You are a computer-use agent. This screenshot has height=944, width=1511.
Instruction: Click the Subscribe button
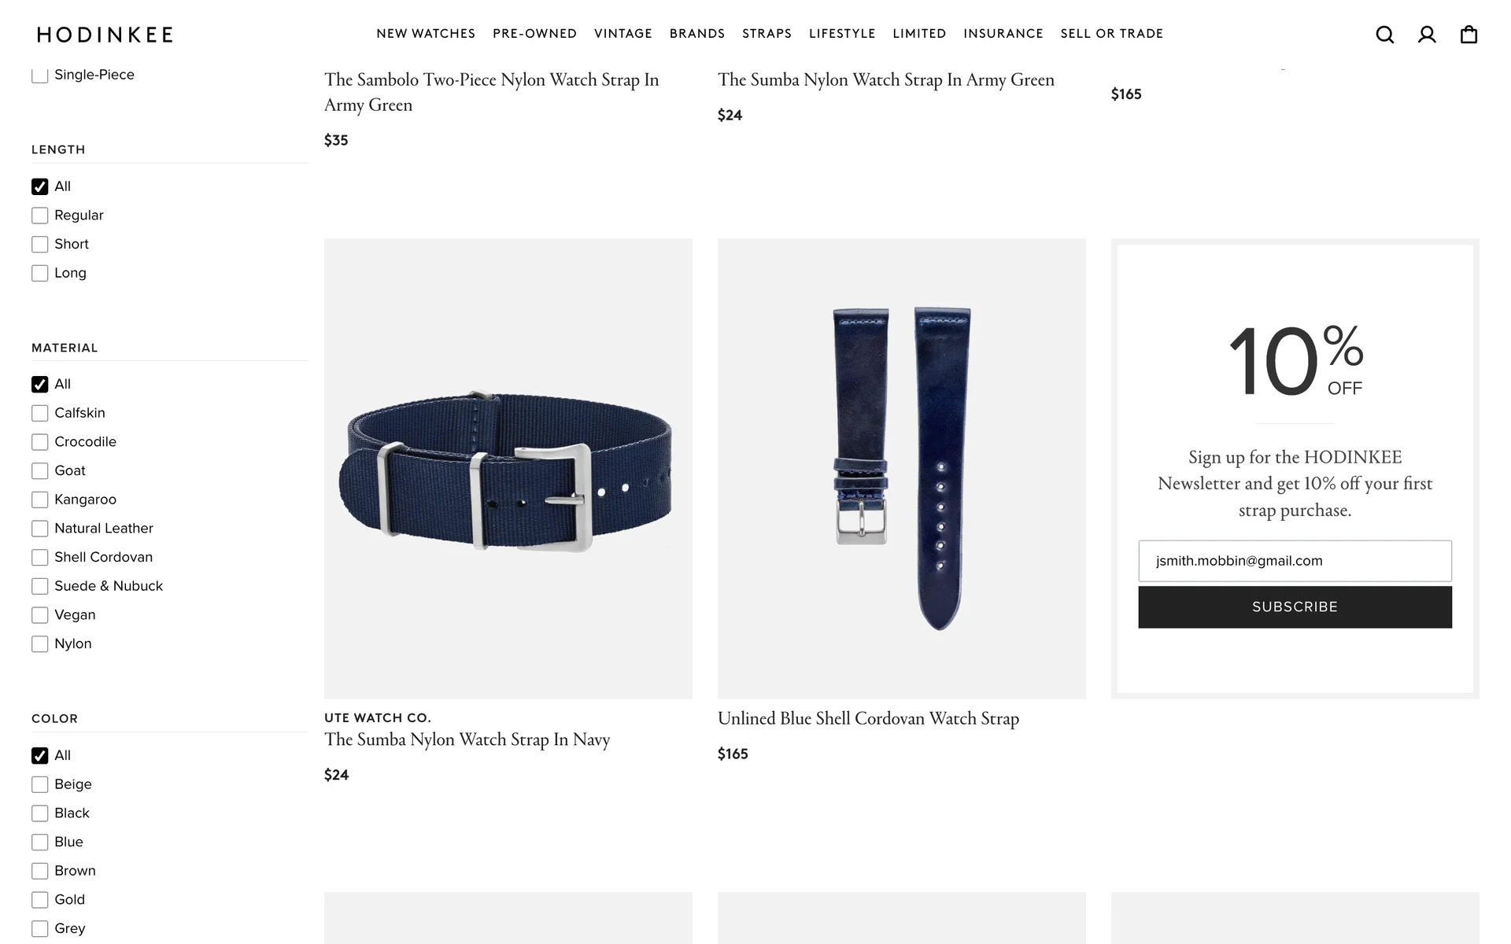(x=1295, y=607)
